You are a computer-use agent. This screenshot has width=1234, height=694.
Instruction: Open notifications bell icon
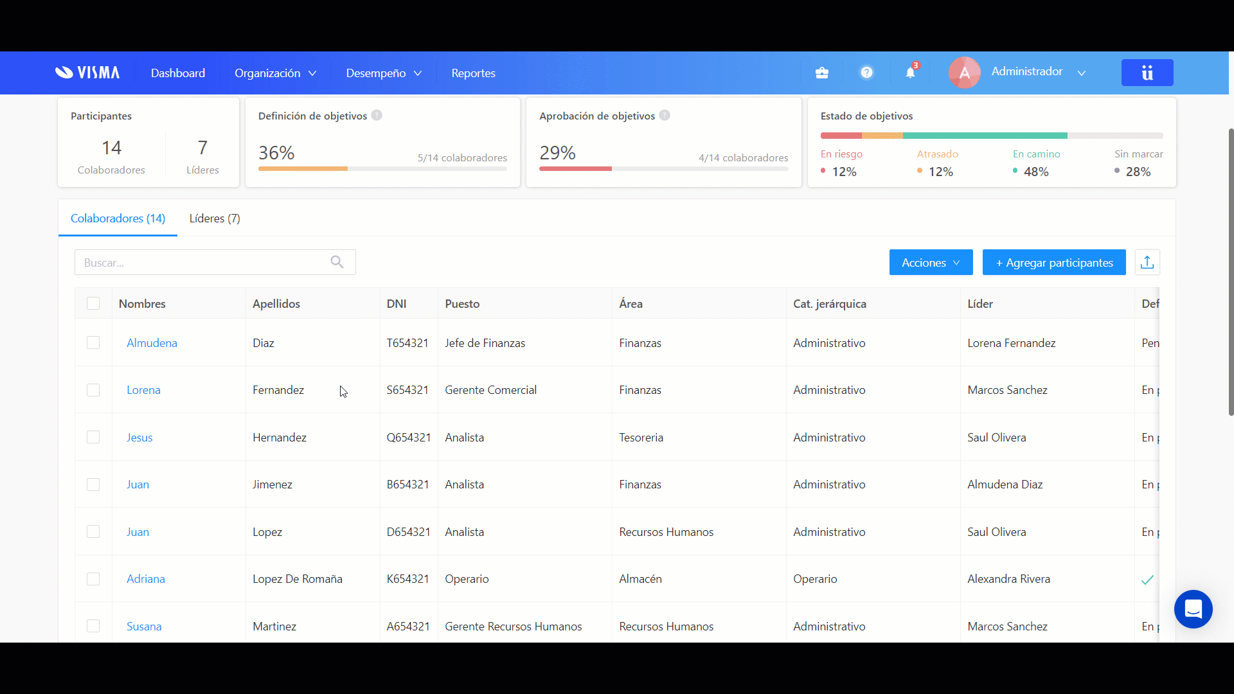pos(910,73)
